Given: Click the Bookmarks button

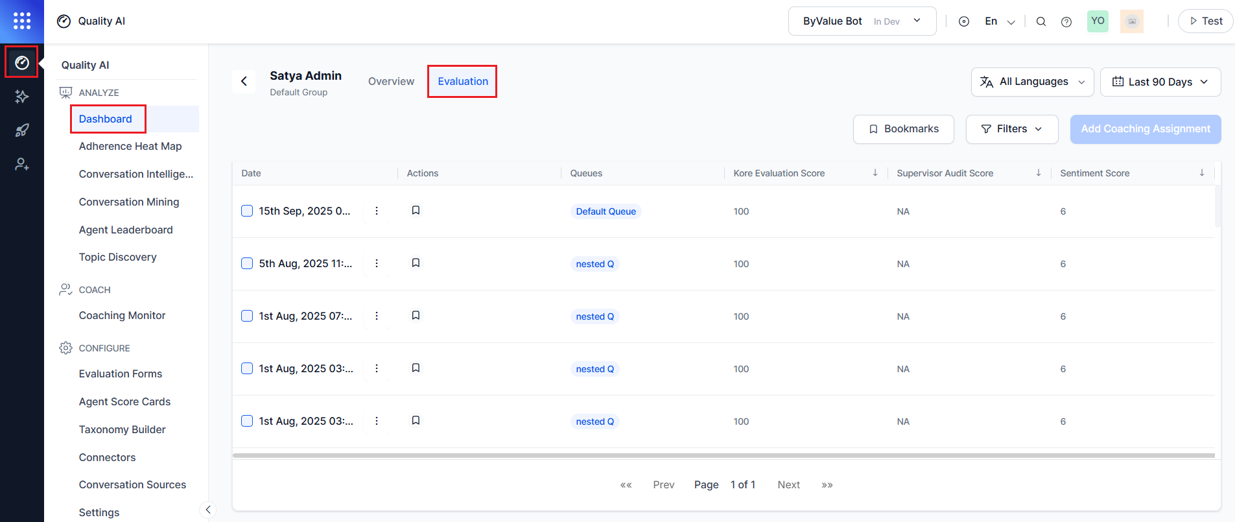Looking at the screenshot, I should (x=903, y=129).
